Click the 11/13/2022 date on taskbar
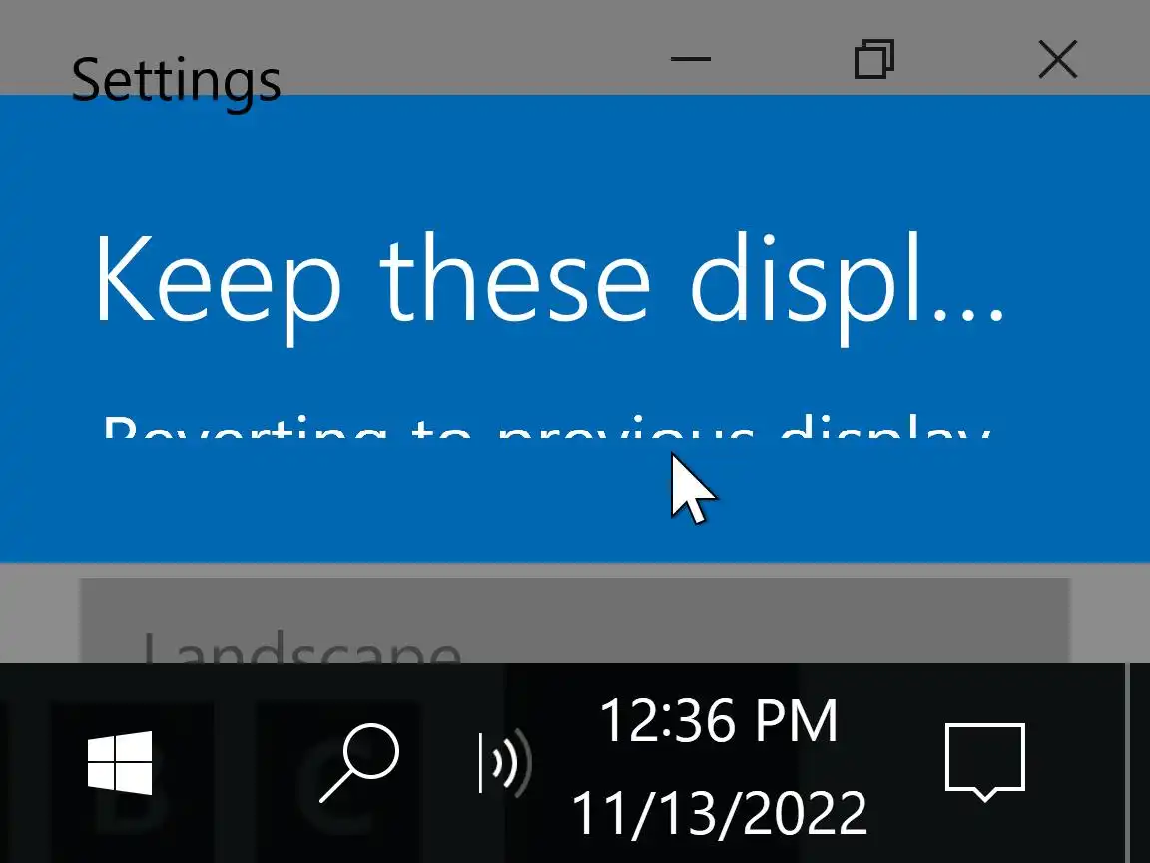Image resolution: width=1150 pixels, height=863 pixels. click(719, 813)
